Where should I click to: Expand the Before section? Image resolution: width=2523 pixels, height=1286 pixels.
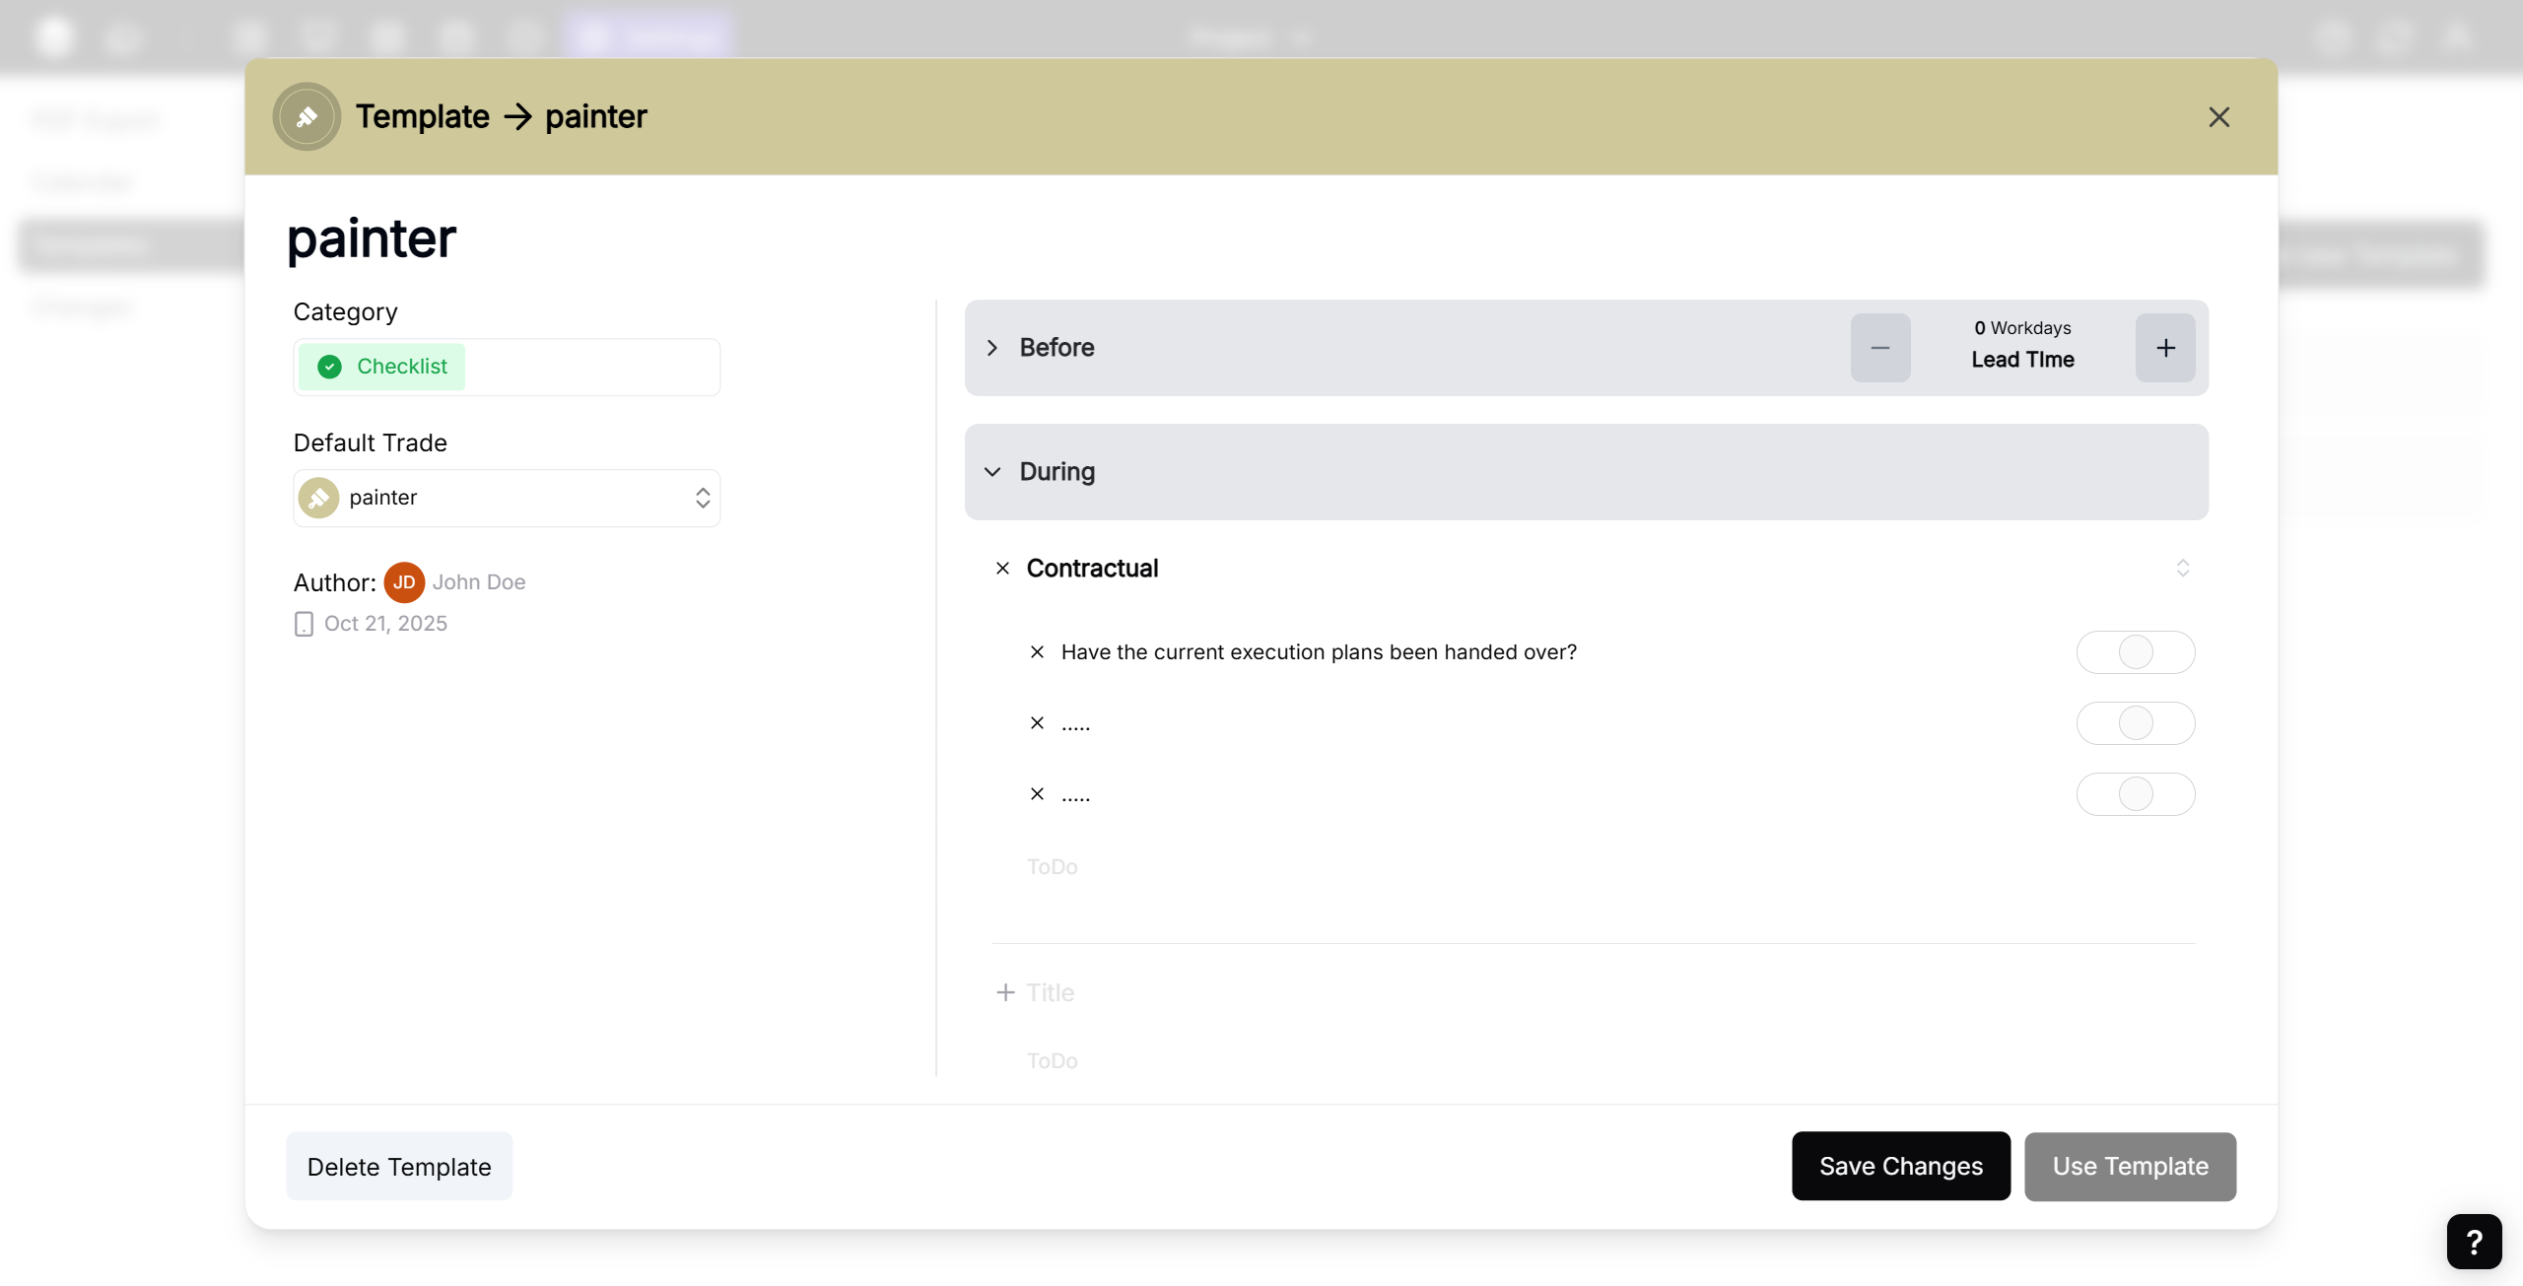992,348
